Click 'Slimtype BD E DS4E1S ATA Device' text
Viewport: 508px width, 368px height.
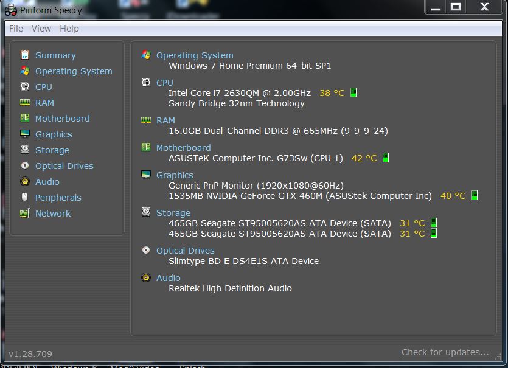click(243, 261)
